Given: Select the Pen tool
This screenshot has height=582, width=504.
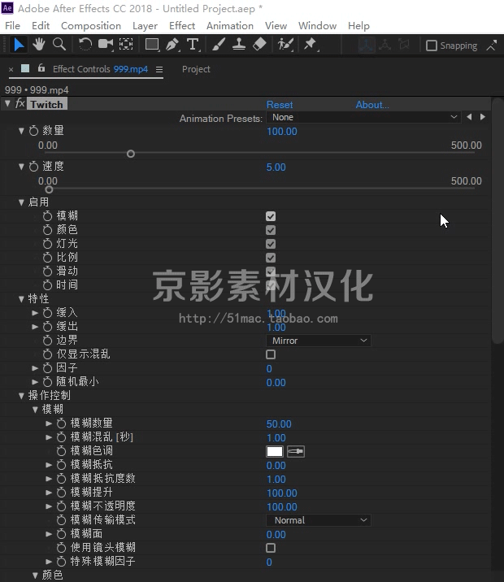Looking at the screenshot, I should (172, 45).
